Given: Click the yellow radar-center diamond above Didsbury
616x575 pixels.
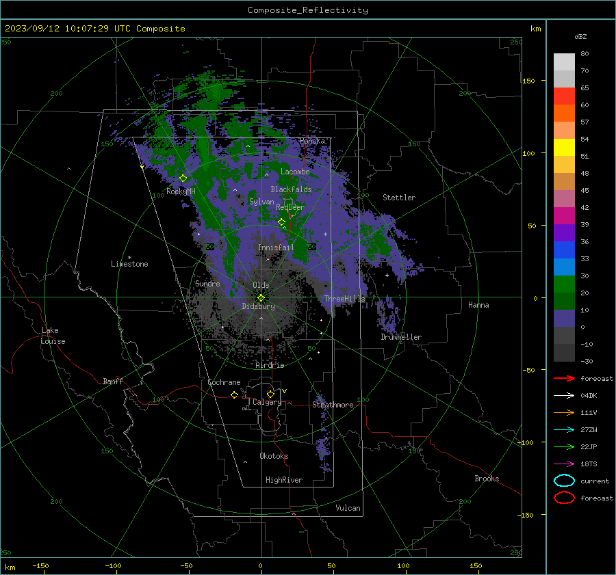Looking at the screenshot, I should (261, 297).
